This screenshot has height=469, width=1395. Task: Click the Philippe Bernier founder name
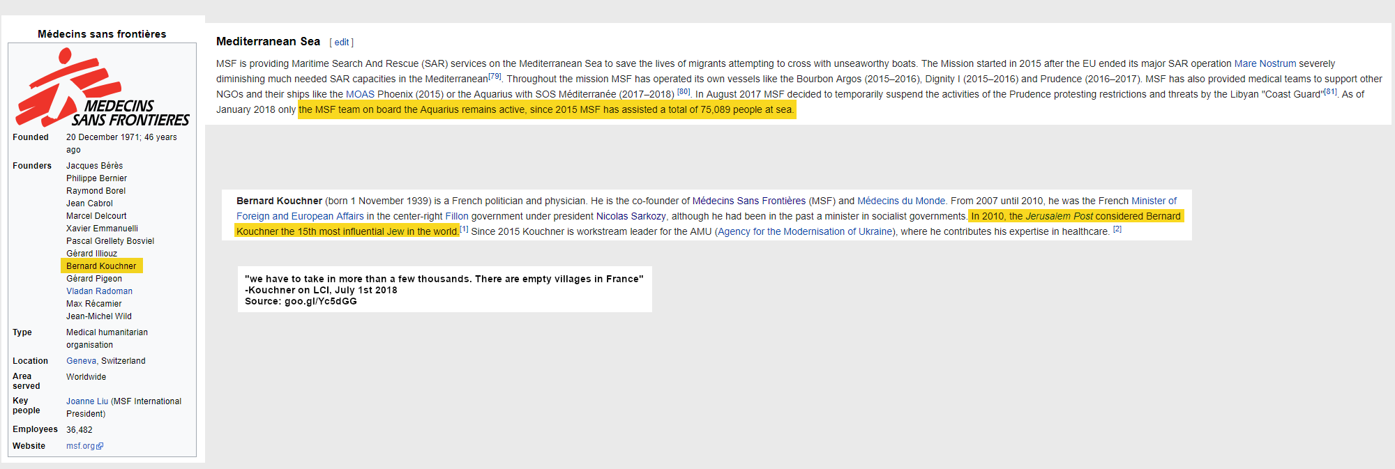96,178
